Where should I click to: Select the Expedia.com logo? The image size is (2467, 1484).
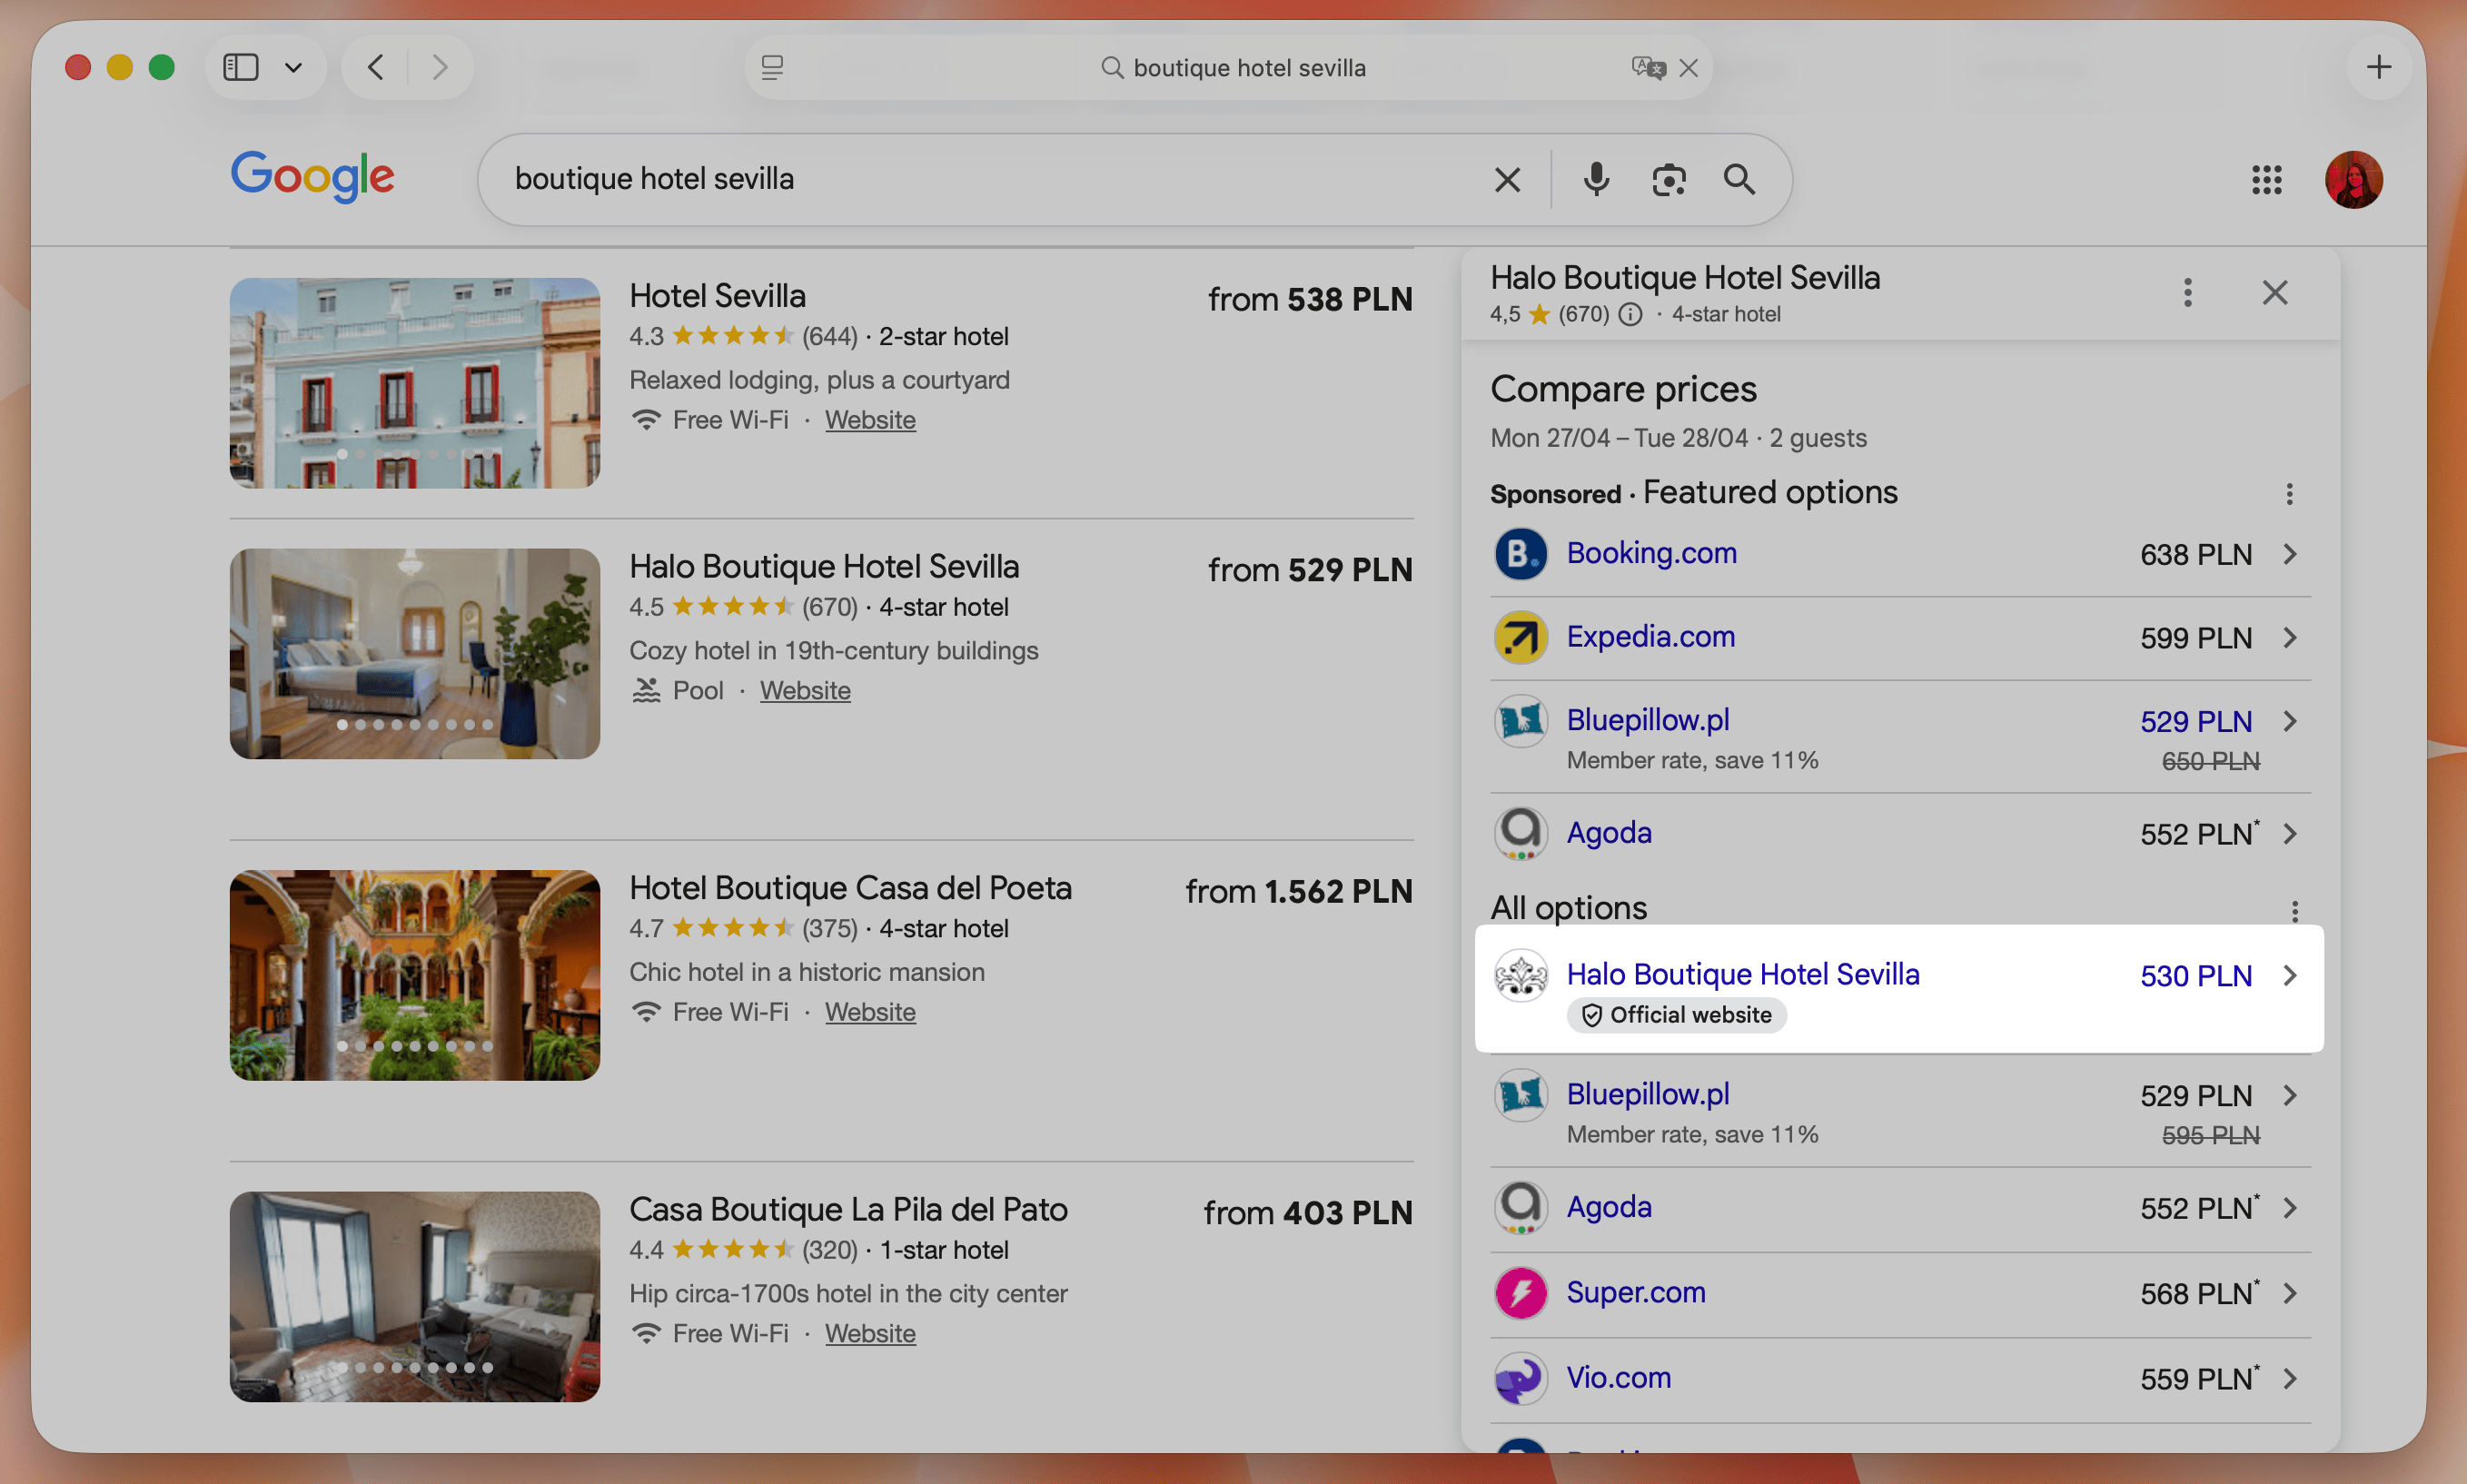pos(1520,637)
